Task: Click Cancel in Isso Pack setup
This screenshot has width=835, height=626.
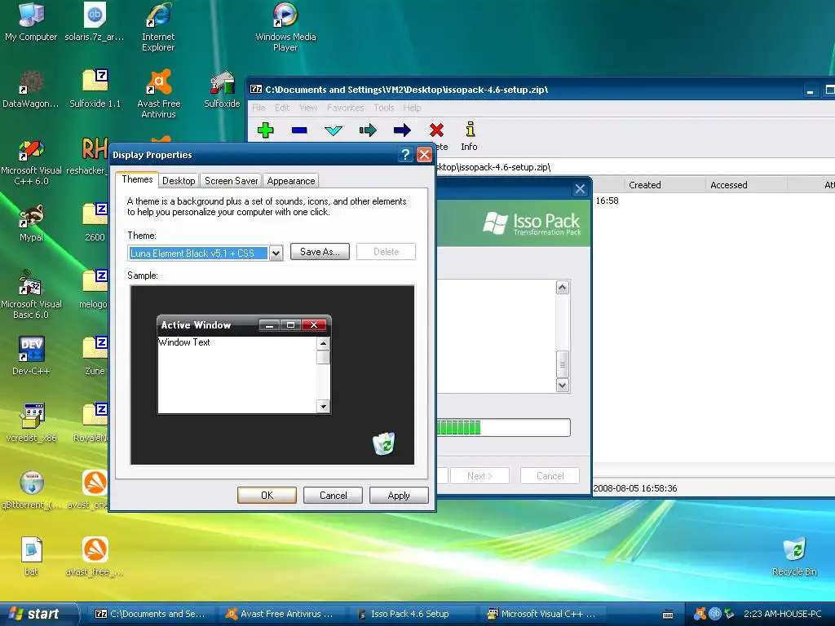Action: point(550,475)
